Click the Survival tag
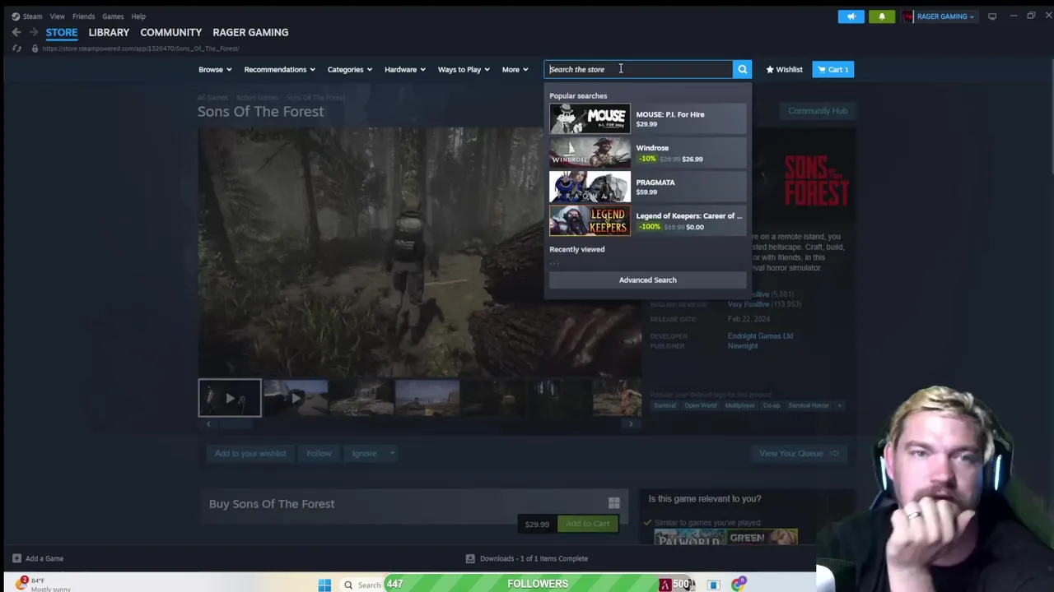This screenshot has width=1054, height=592. [x=665, y=405]
